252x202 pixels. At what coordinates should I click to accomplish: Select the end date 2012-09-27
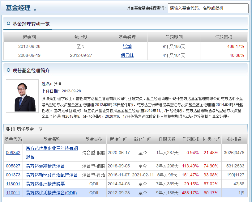(81, 55)
